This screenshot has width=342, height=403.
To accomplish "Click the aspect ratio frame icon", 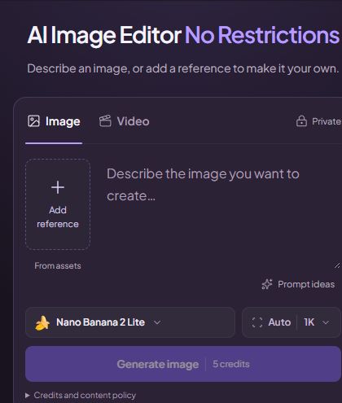I will (x=257, y=322).
